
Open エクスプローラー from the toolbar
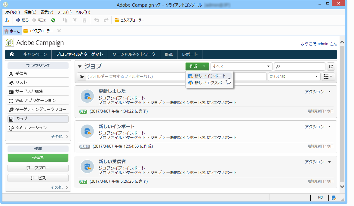tap(129, 20)
